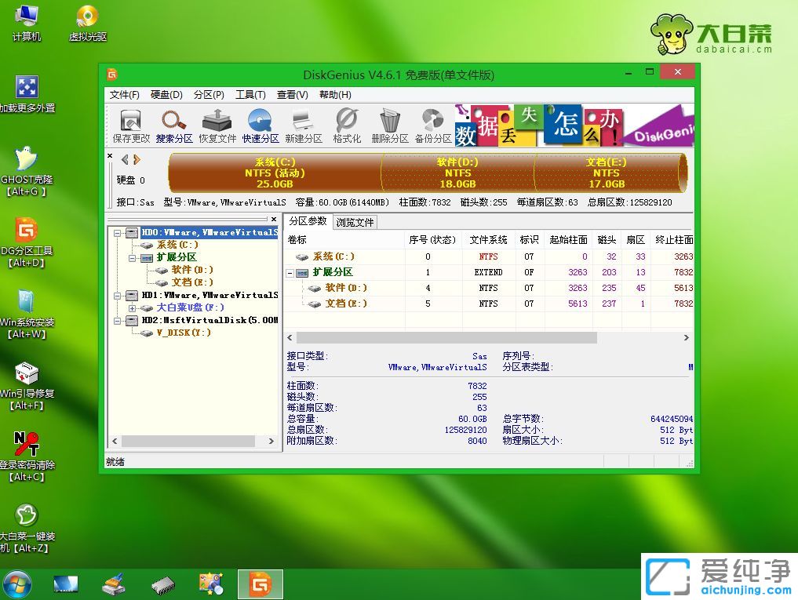This screenshot has height=600, width=798.
Task: Open the 搜索分区 (Search Partition) tool
Action: [x=174, y=124]
